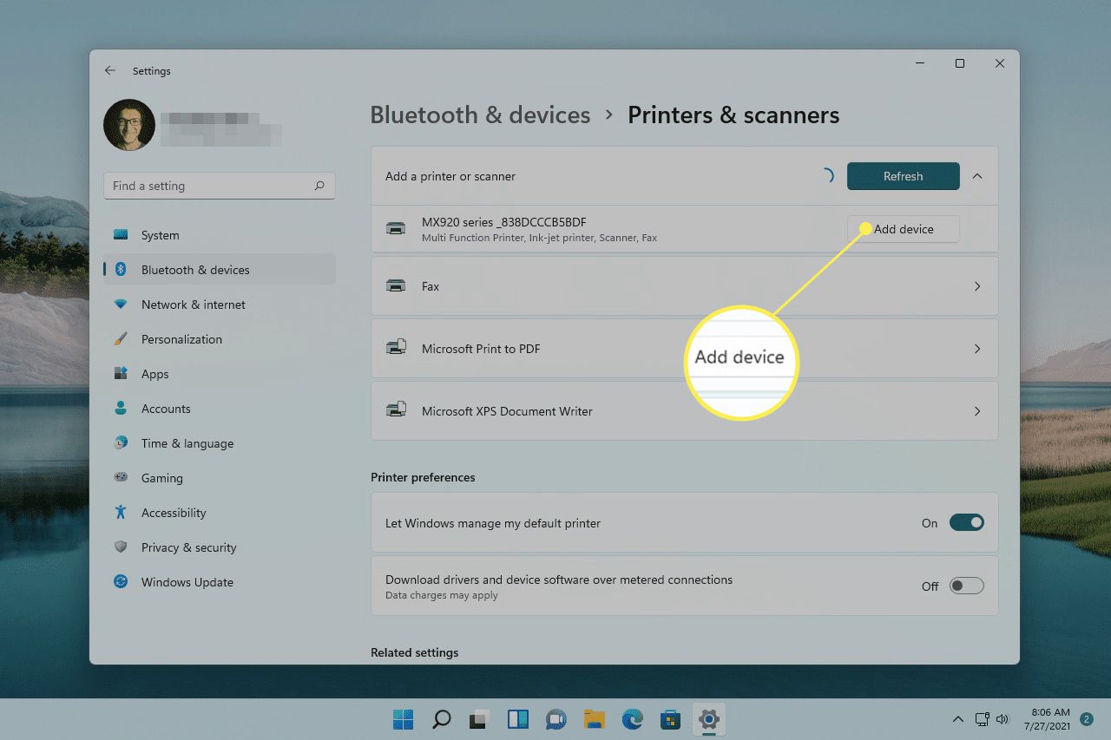
Task: Open the taskbar Widgets icon
Action: (518, 719)
